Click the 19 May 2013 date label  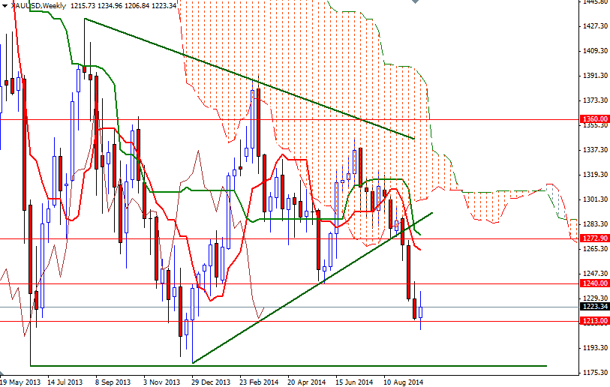(20, 382)
